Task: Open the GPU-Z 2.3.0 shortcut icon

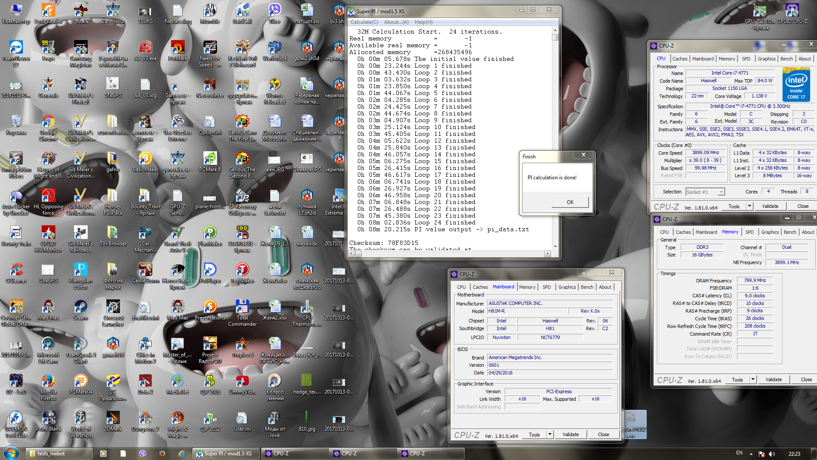Action: [x=760, y=17]
